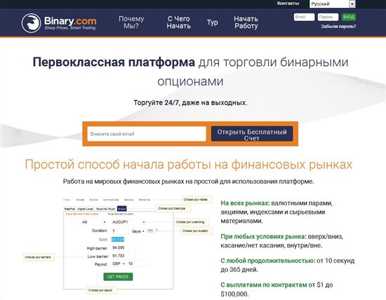Click the Внесите свой email field
This screenshot has height=300, width=386.
click(x=147, y=134)
